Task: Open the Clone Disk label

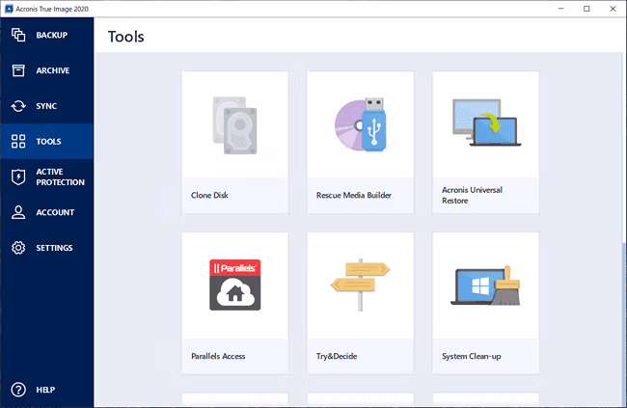Action: pos(209,195)
